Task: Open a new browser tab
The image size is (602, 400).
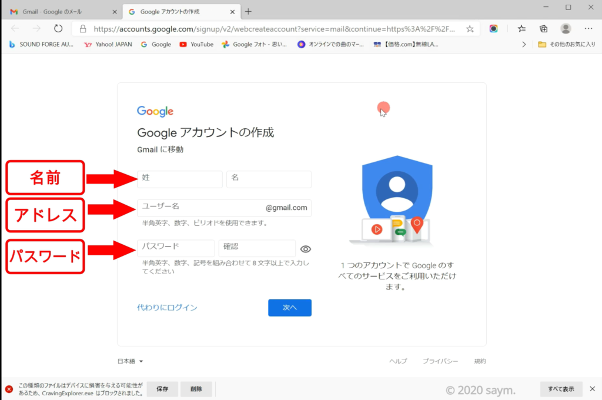Action: (x=248, y=12)
